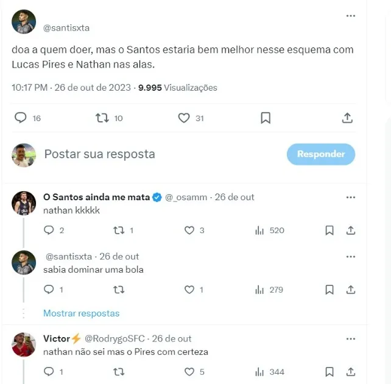The height and width of the screenshot is (384, 391).
Task: Click the Responder button
Action: click(320, 155)
